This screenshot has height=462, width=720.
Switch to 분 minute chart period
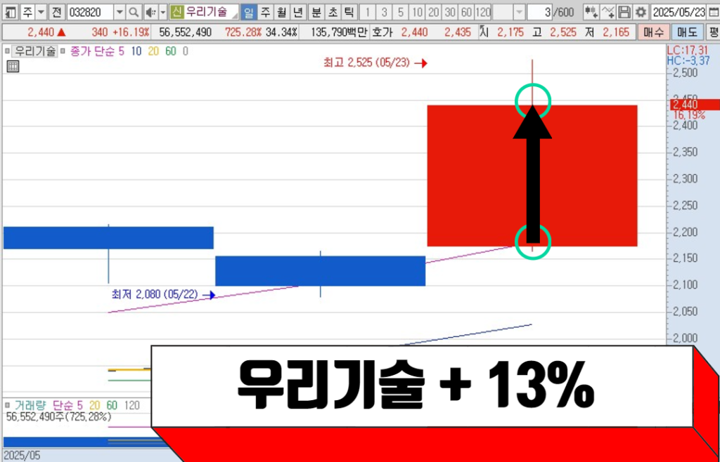click(x=316, y=12)
